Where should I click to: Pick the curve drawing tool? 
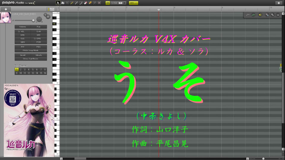pyautogui.click(x=81, y=3)
